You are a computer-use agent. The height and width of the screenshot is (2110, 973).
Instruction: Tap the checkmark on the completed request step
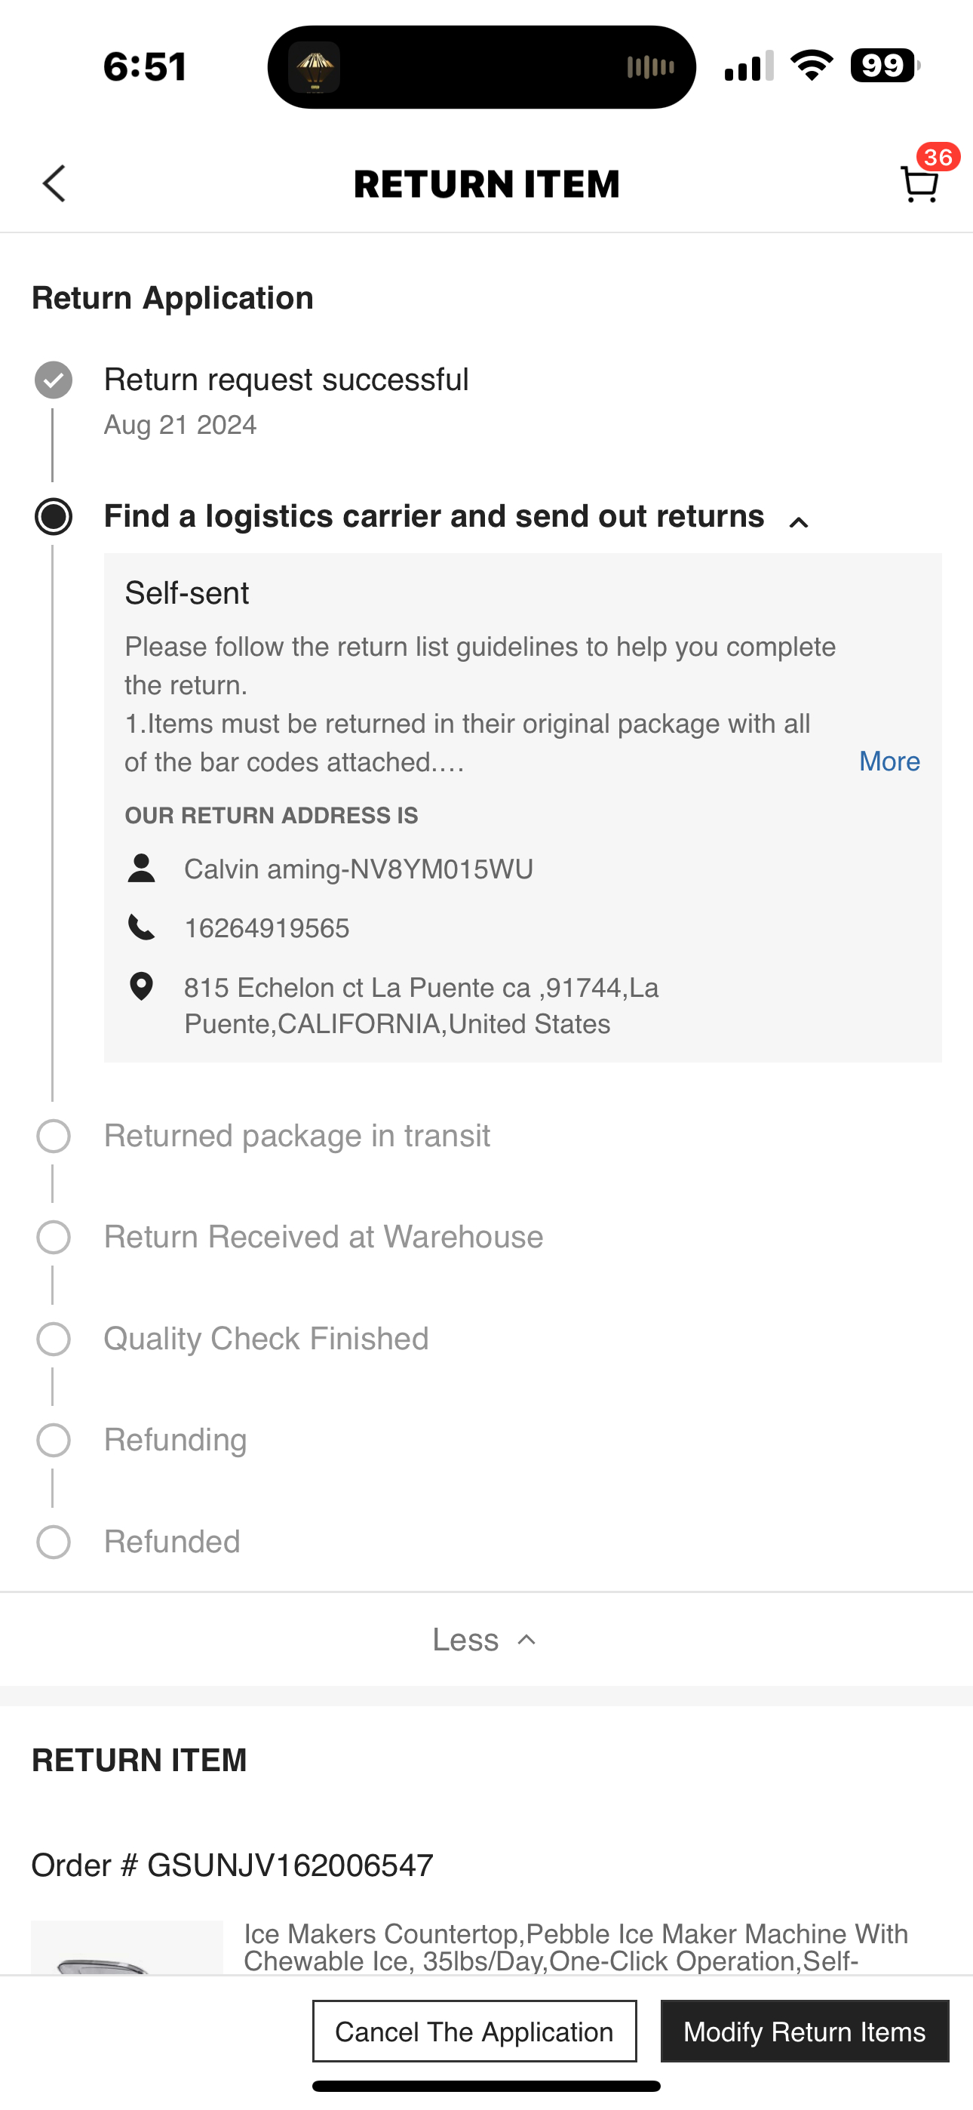click(54, 380)
